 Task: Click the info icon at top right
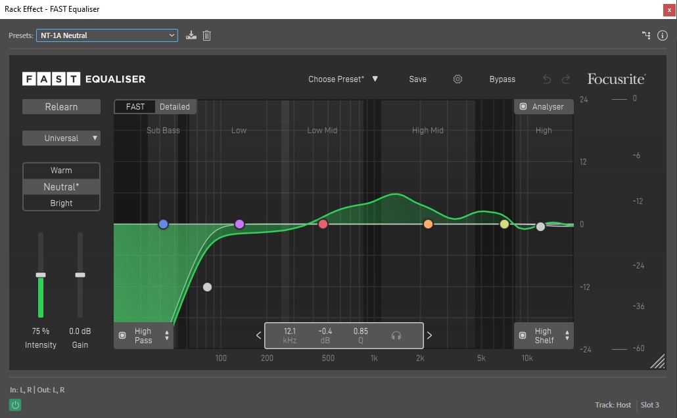tap(663, 35)
